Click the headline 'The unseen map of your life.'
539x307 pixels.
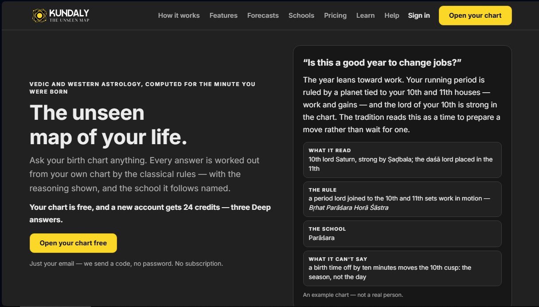pos(109,125)
